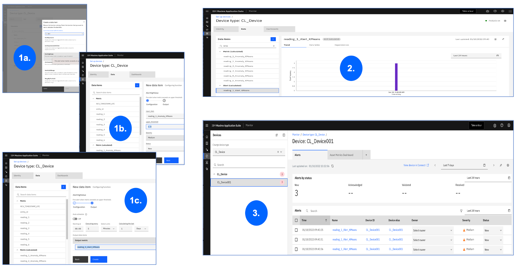Viewport: 517px width, 267px height.
Task: Delete reading_1_Alert_KMeans with trash icon
Action: coord(495,39)
